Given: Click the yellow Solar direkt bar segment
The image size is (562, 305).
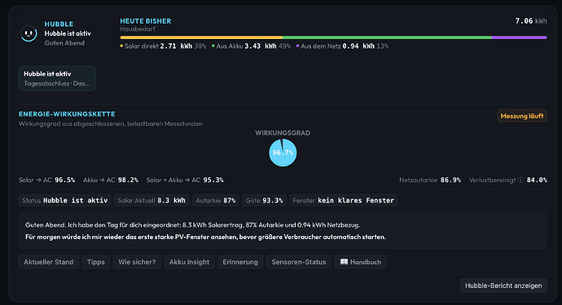Looking at the screenshot, I should point(201,37).
